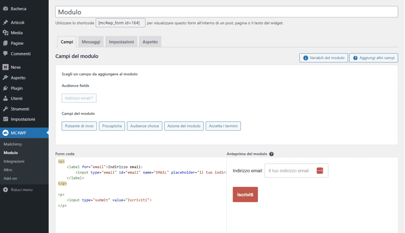Switch to the Campi tab
Image resolution: width=405 pixels, height=233 pixels.
pos(67,42)
